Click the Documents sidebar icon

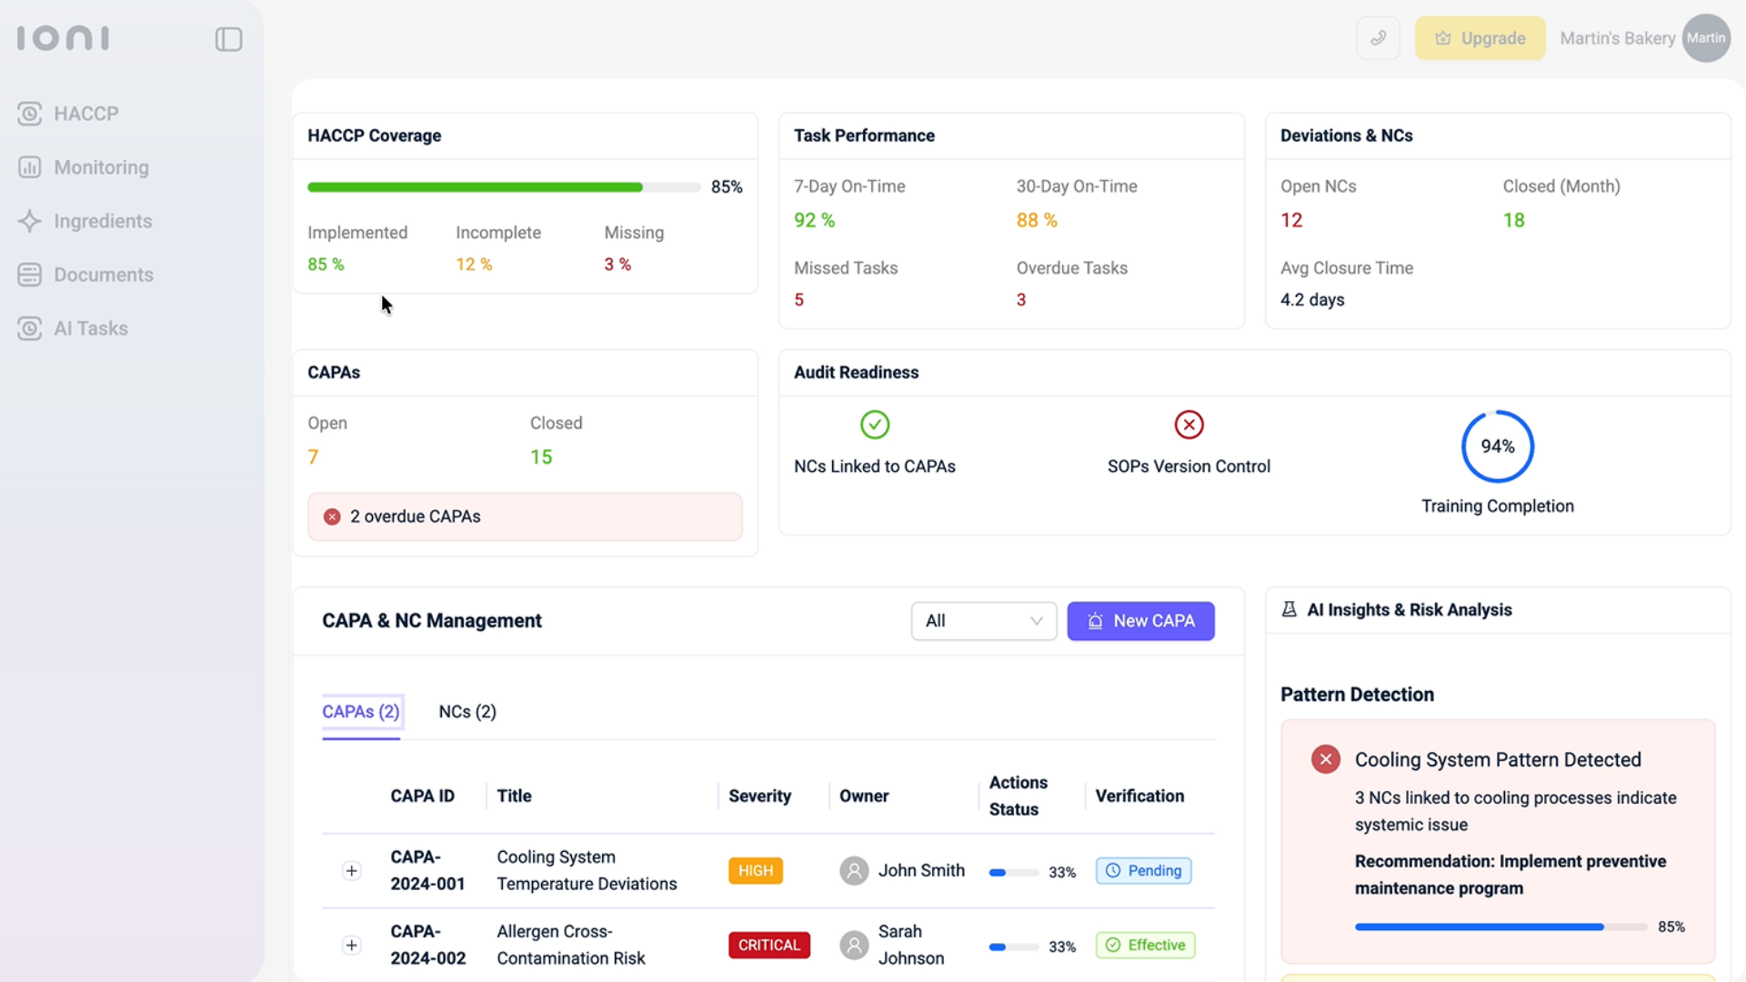29,275
